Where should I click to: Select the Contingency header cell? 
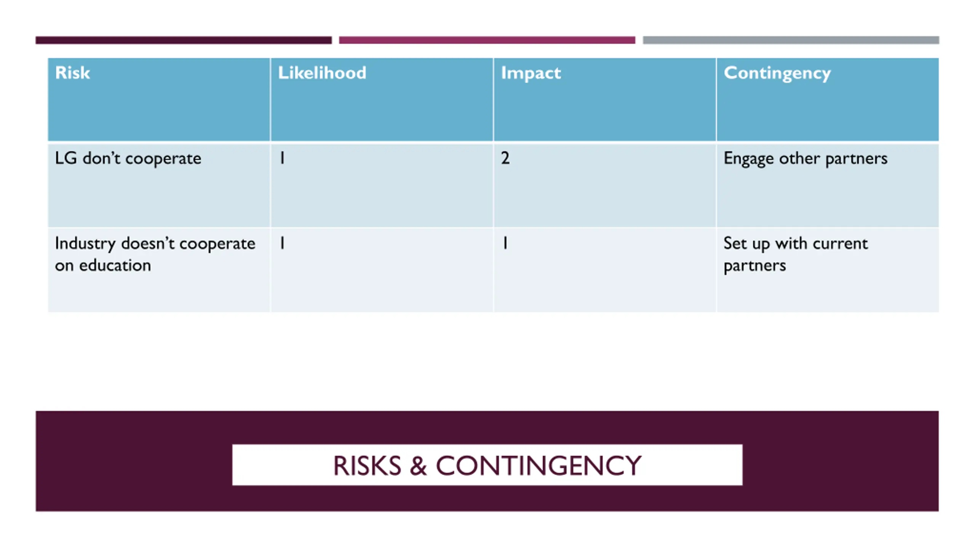pos(828,100)
